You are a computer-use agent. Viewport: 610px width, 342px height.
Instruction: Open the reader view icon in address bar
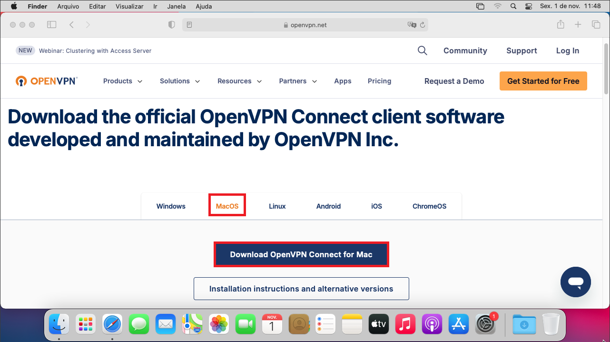tap(189, 25)
